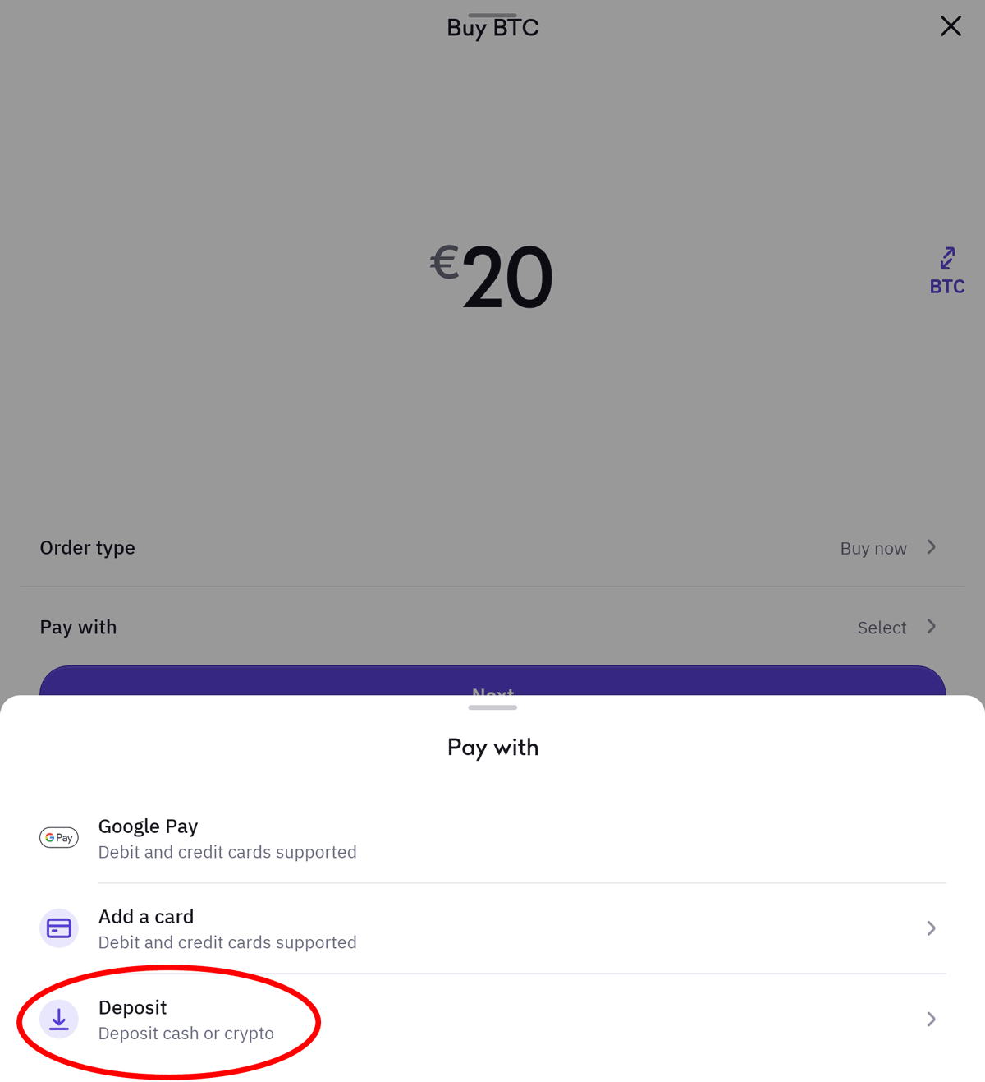Click the Google Pay logo icon

(x=58, y=837)
